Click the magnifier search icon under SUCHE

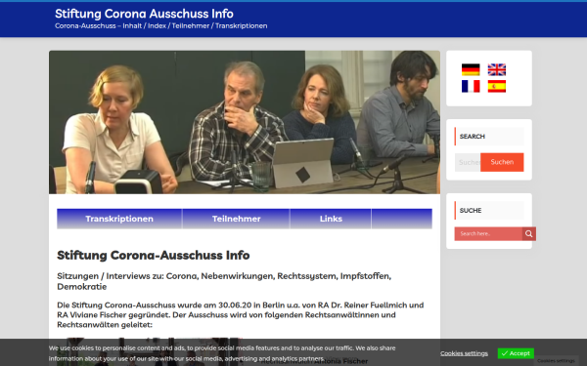529,234
